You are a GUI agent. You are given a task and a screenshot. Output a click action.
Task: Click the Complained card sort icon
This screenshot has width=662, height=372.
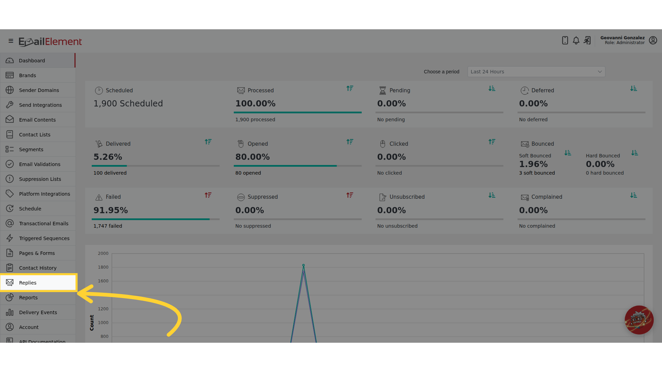[x=634, y=195]
